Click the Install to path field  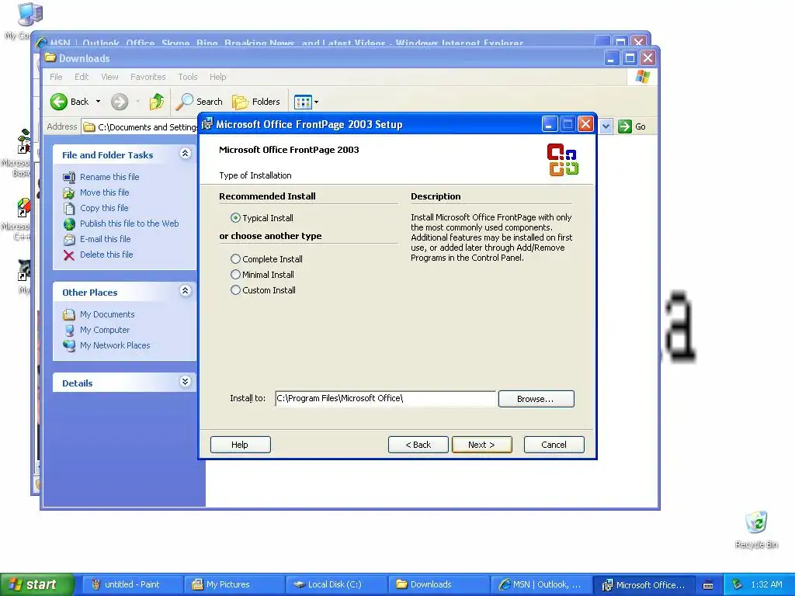pos(385,398)
